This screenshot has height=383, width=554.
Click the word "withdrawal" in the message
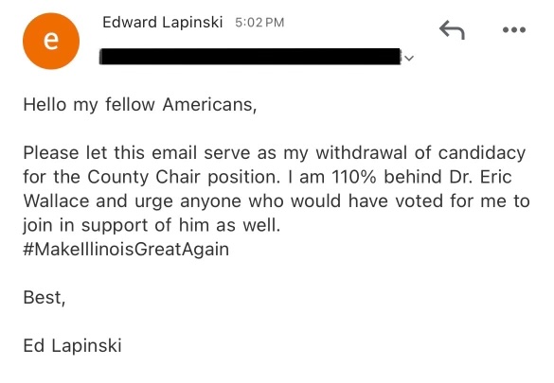coord(361,153)
